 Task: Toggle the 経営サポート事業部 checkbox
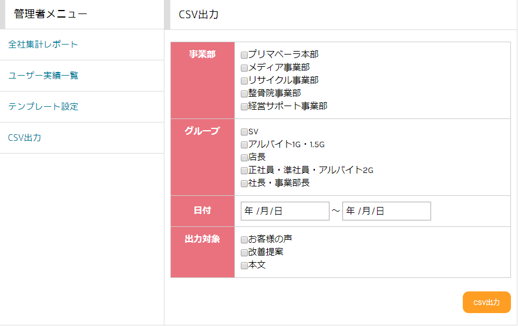pos(244,107)
